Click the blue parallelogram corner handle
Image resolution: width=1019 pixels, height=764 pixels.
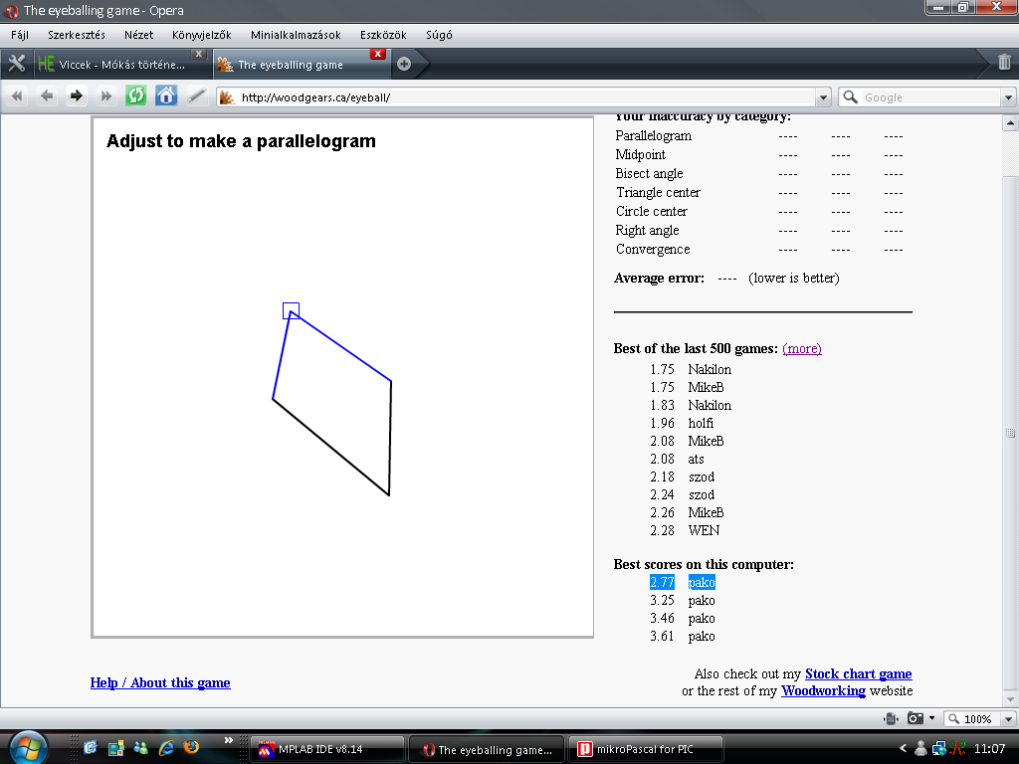click(x=291, y=310)
